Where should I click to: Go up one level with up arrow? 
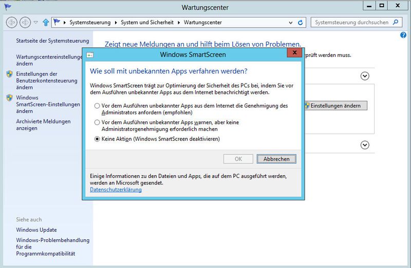click(46, 23)
